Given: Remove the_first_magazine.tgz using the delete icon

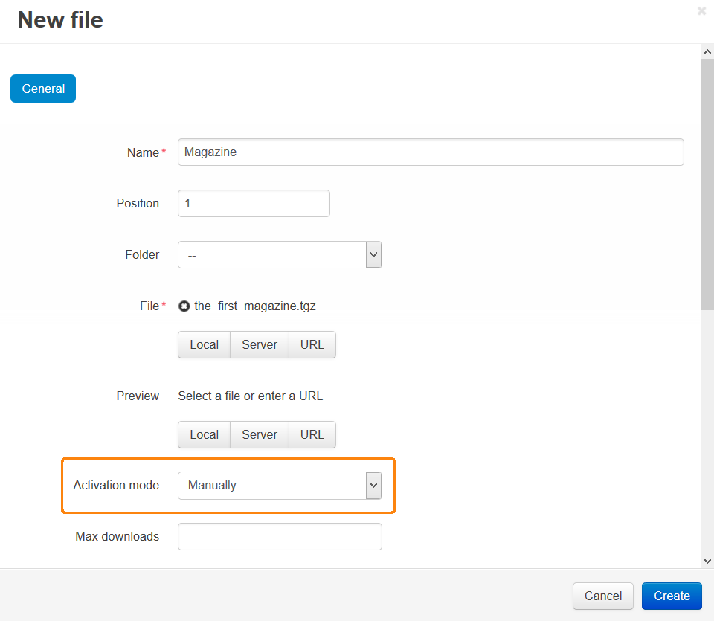Looking at the screenshot, I should 184,306.
